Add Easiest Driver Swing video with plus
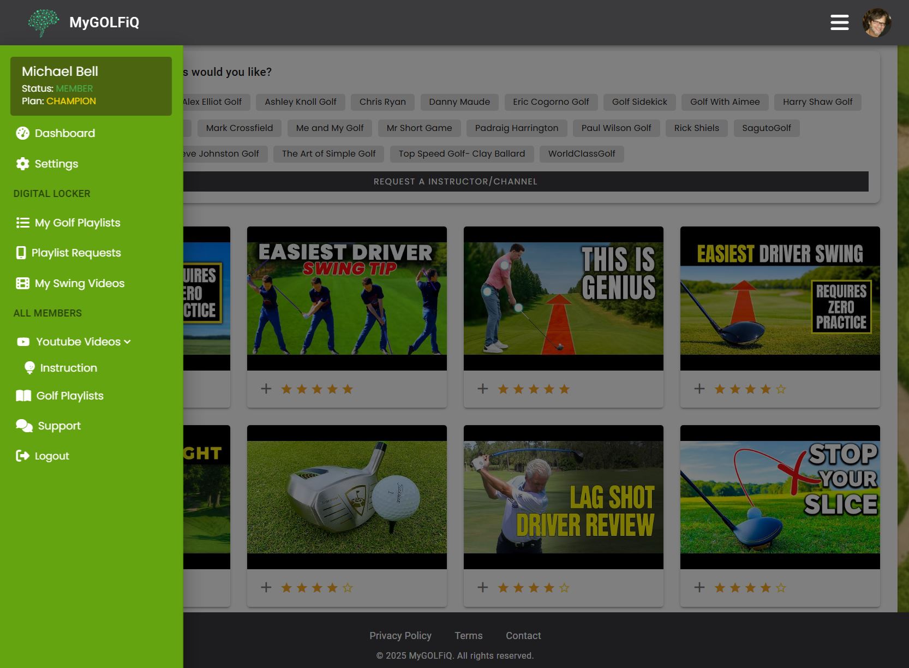 click(x=699, y=389)
